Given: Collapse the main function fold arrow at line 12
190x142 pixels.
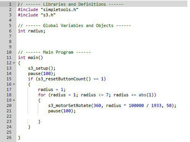Looking at the screenshot, I should point(14,63).
